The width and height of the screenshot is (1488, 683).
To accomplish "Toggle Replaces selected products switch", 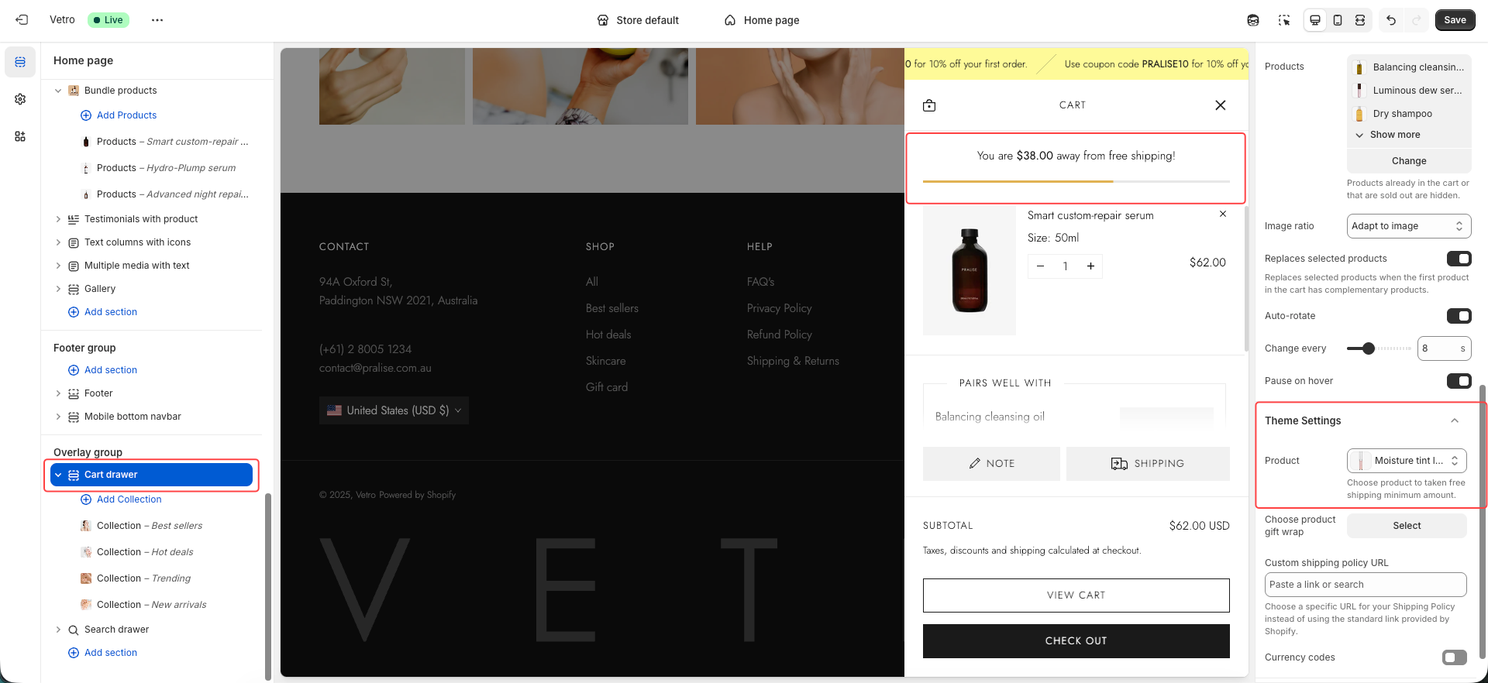I will 1458,259.
